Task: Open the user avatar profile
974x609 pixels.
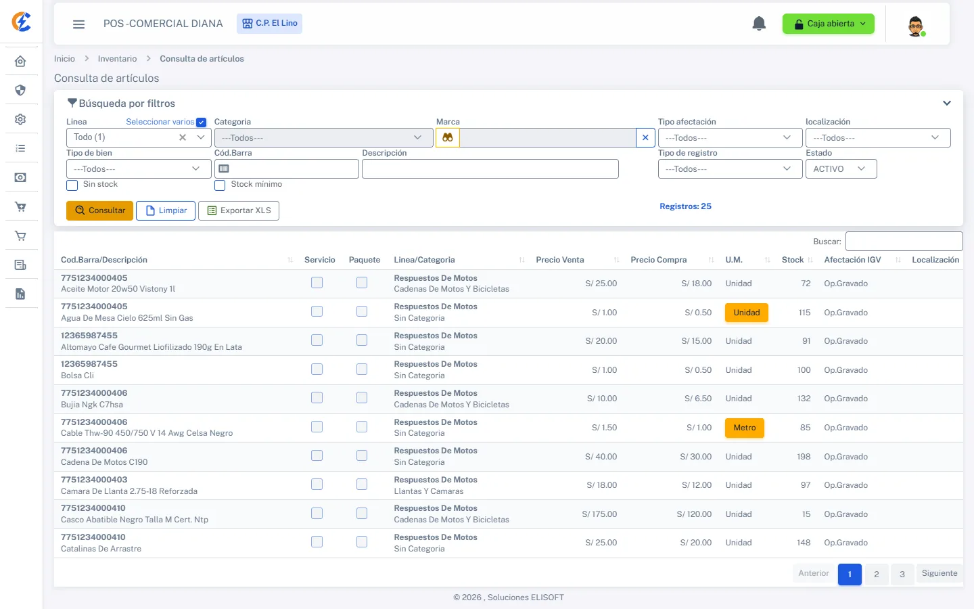Action: (916, 26)
